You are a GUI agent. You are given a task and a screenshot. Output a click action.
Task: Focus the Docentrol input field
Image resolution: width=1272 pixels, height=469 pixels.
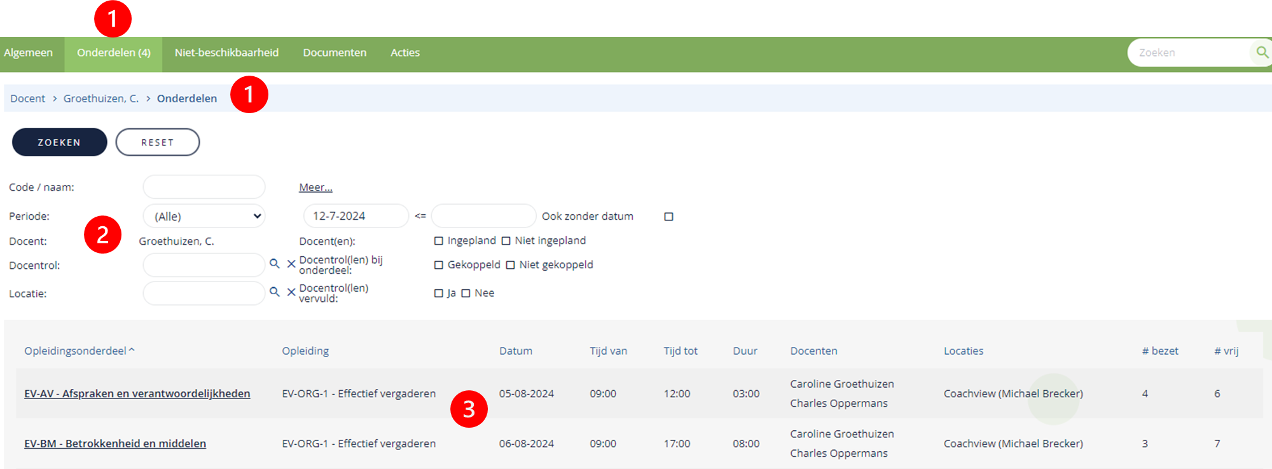click(204, 265)
